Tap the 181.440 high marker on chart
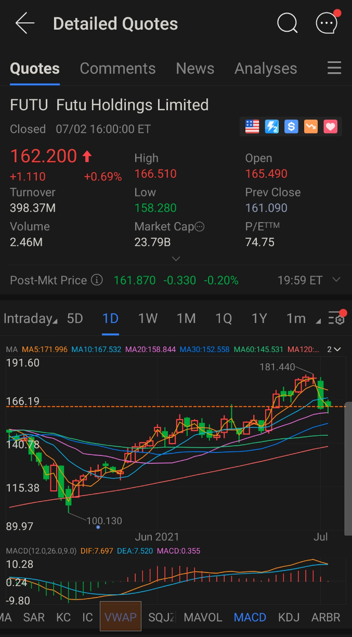The width and height of the screenshot is (352, 637). [277, 367]
